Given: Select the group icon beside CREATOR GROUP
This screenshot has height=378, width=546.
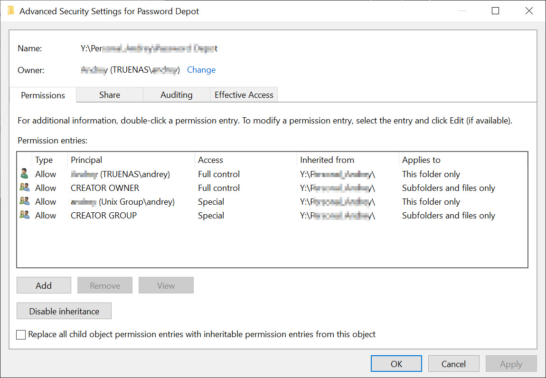Looking at the screenshot, I should [24, 215].
